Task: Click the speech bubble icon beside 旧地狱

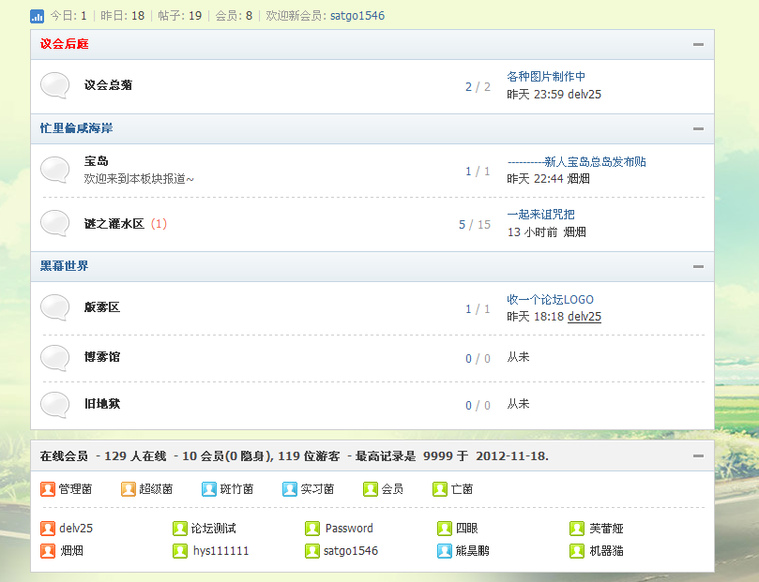Action: click(55, 405)
